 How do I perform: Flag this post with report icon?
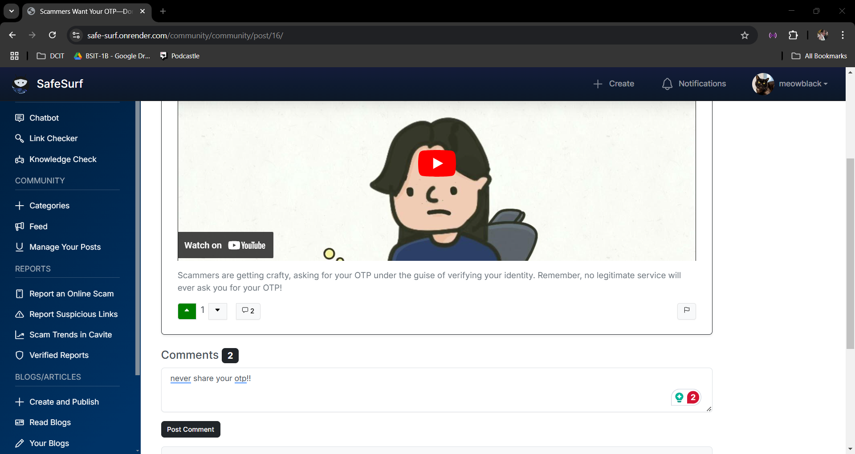pyautogui.click(x=687, y=311)
